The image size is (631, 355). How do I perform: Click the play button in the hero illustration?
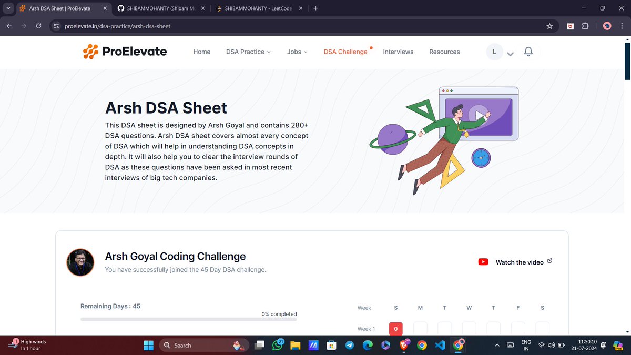478,114
